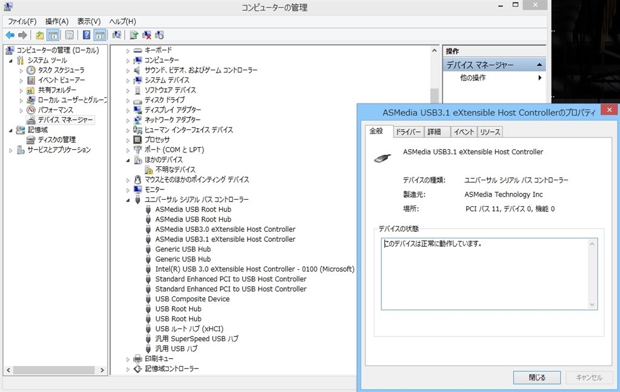This screenshot has width=620, height=392.
Task: Open the View (表示) menu
Action: 88,21
